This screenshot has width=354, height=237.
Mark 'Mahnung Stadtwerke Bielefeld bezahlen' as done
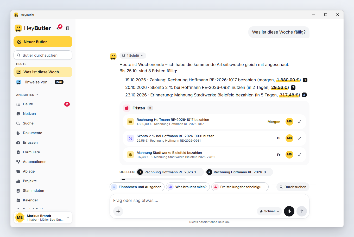(x=299, y=155)
